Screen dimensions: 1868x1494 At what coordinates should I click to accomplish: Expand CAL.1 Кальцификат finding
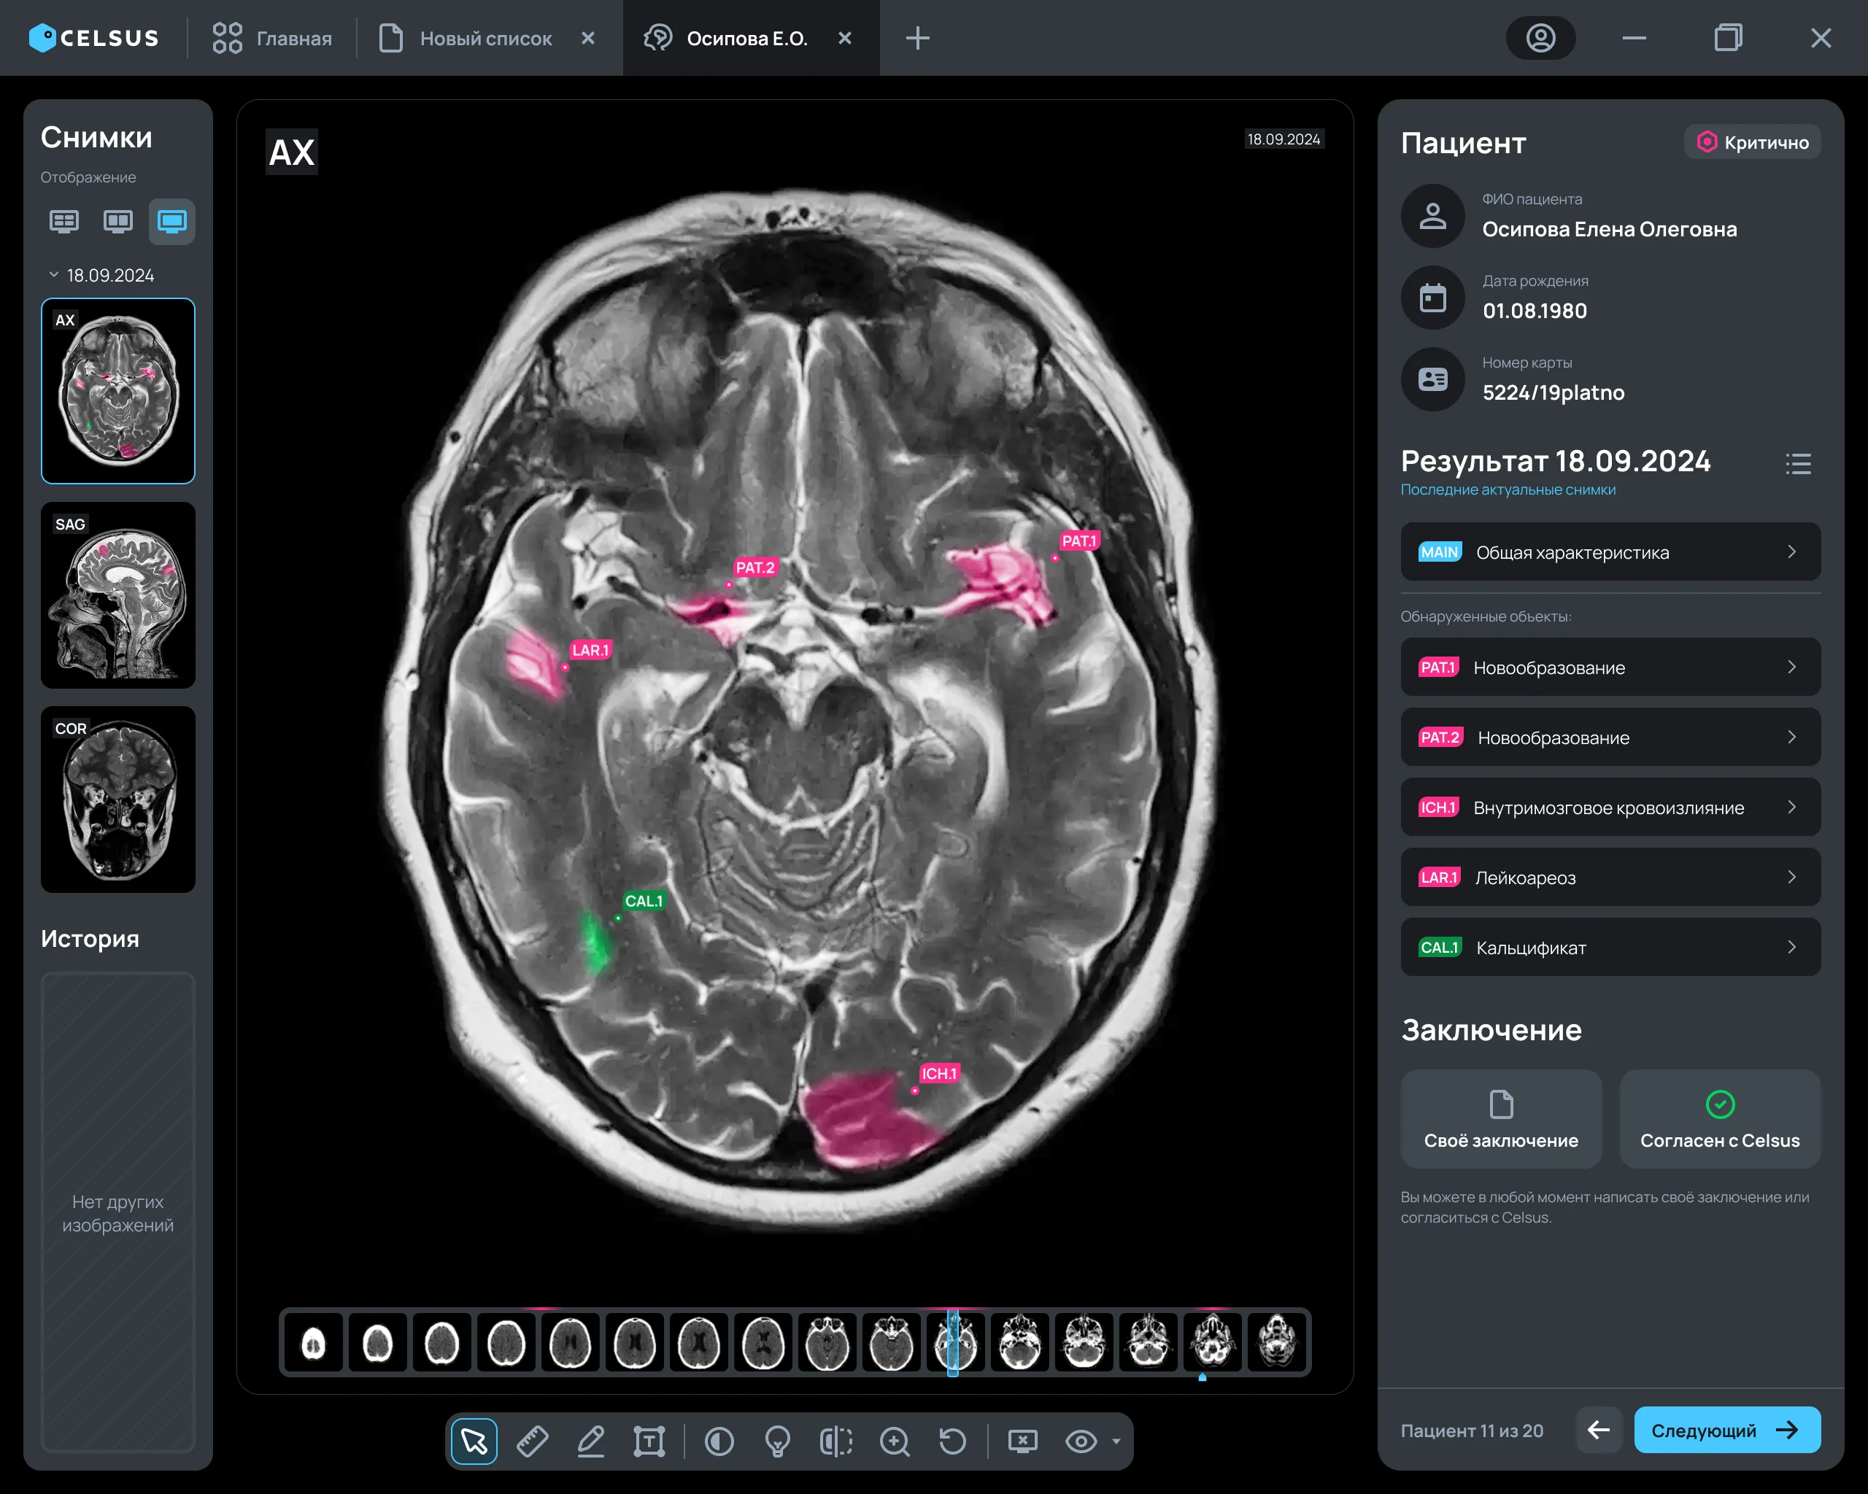(x=1610, y=948)
